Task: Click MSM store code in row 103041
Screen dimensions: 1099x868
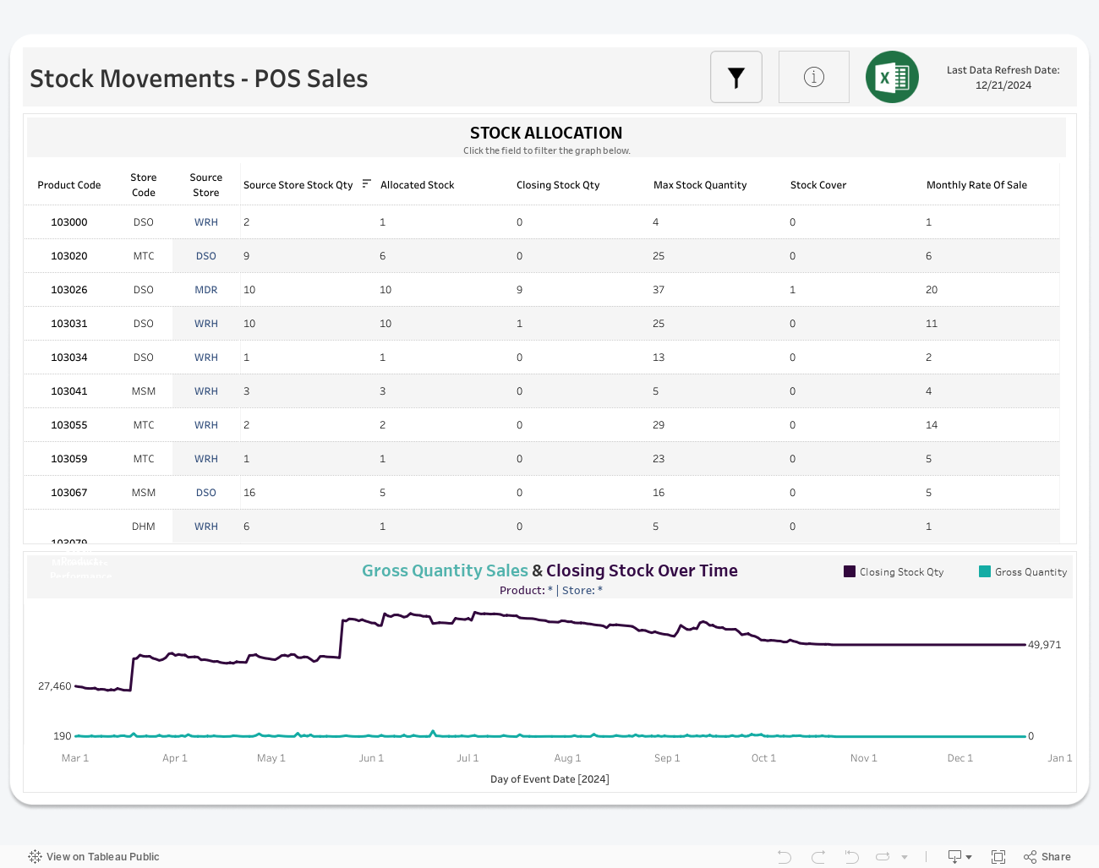Action: 144,391
